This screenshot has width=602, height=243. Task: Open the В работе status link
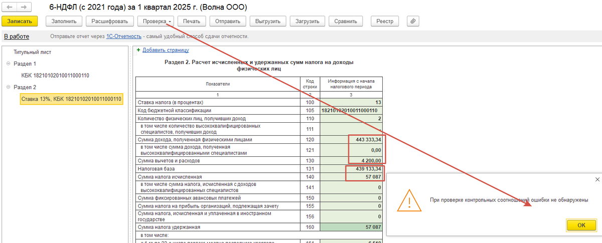click(17, 37)
